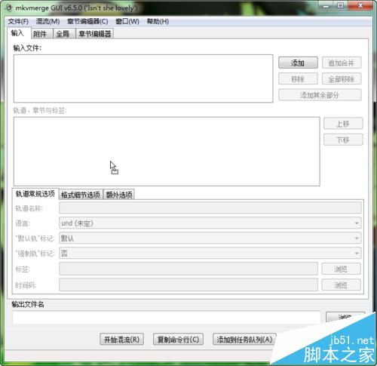This screenshot has height=366, width=377.
Task: Minimize the mkvmerge GUI window
Action: pos(326,5)
